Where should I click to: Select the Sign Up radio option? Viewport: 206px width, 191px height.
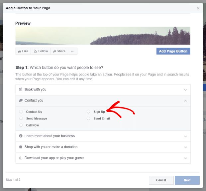point(88,112)
